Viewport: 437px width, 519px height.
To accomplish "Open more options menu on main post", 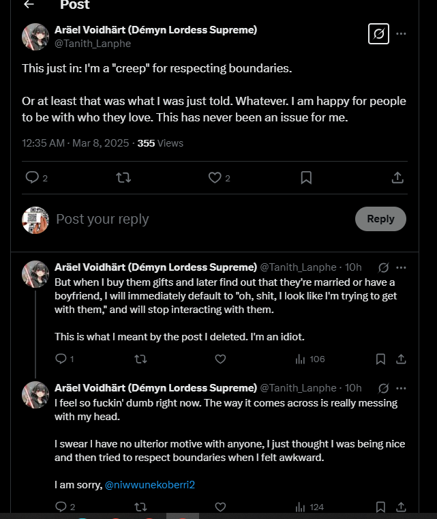I will [x=401, y=34].
